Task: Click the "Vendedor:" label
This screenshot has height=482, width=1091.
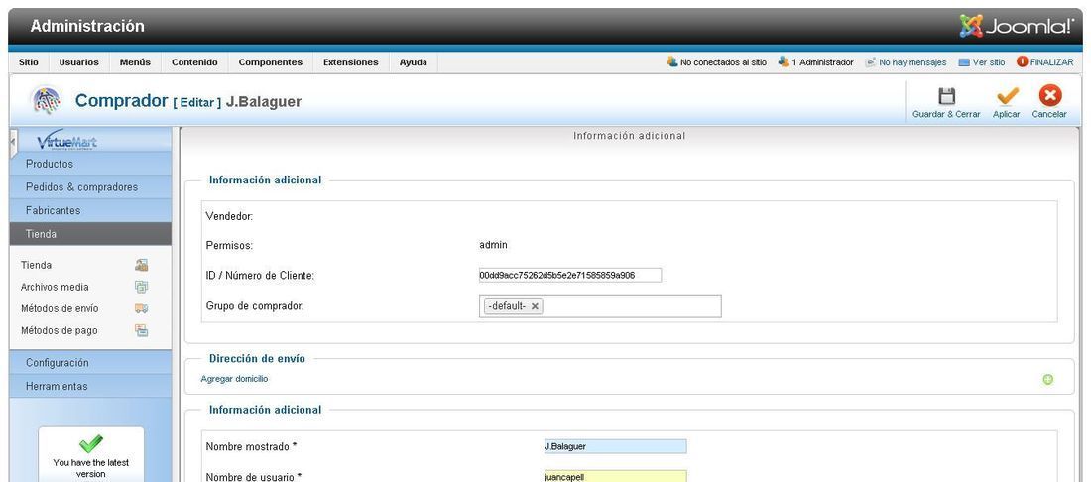Action: coord(229,216)
